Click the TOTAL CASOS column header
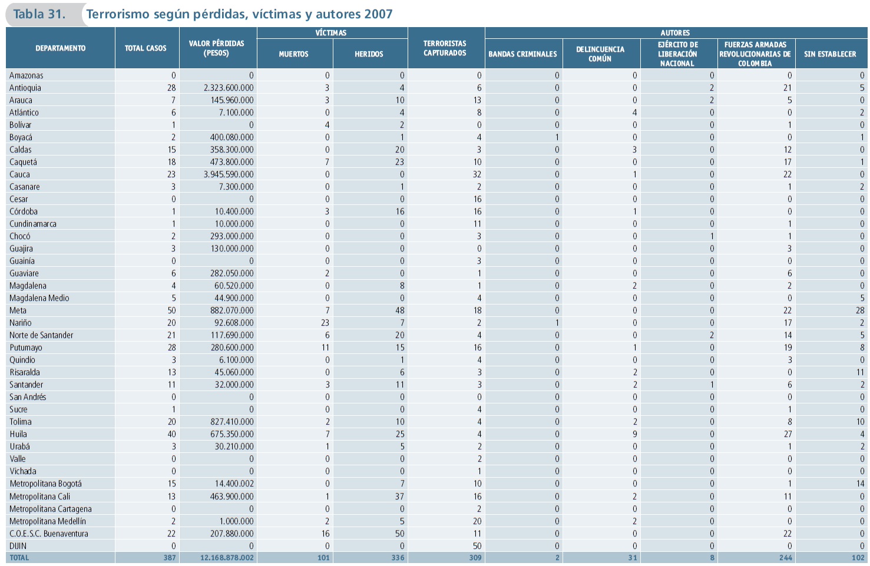The image size is (870, 566). [145, 48]
